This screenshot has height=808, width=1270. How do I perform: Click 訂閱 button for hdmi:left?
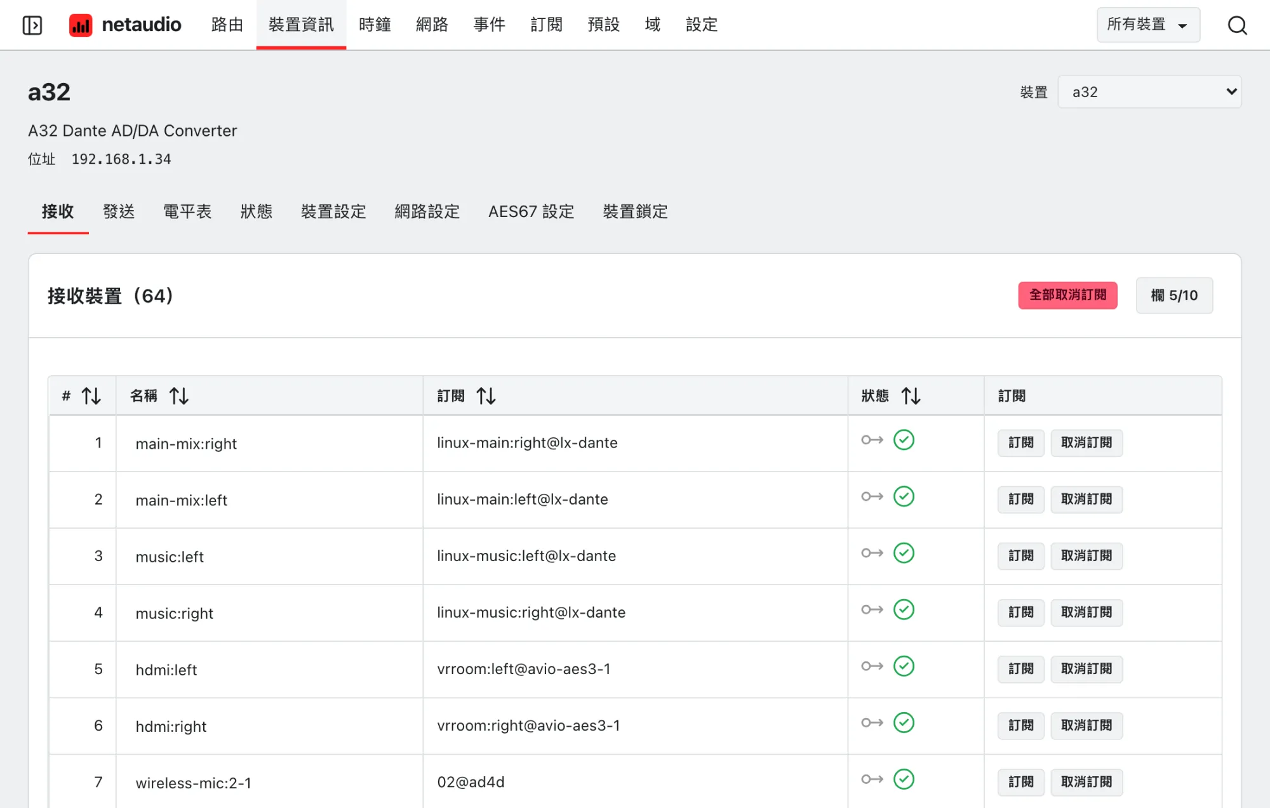click(1020, 668)
